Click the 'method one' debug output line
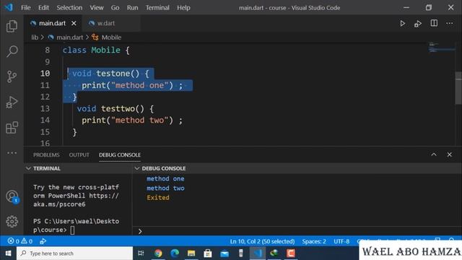The width and height of the screenshot is (462, 260). [x=165, y=178]
